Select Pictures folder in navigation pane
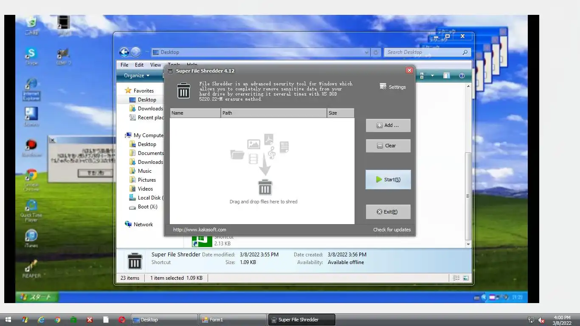The width and height of the screenshot is (580, 326). tap(142, 180)
